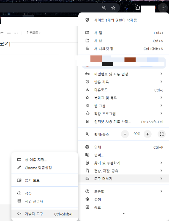This screenshot has width=169, height=221.
Task: Click the 새 시크릿 창 incognito icon
Action: click(87, 49)
